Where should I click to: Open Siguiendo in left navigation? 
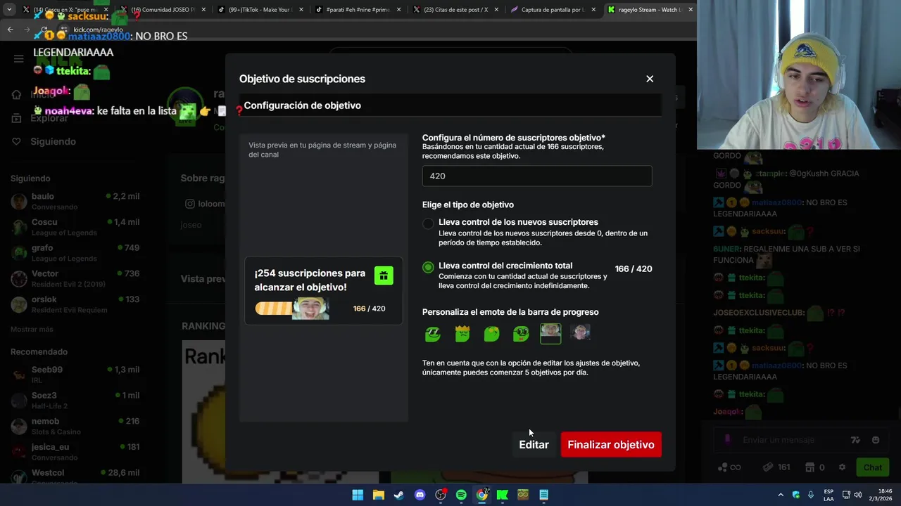[x=44, y=141]
